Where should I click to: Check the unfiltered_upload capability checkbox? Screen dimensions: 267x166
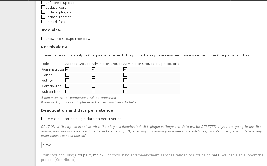click(43, 3)
